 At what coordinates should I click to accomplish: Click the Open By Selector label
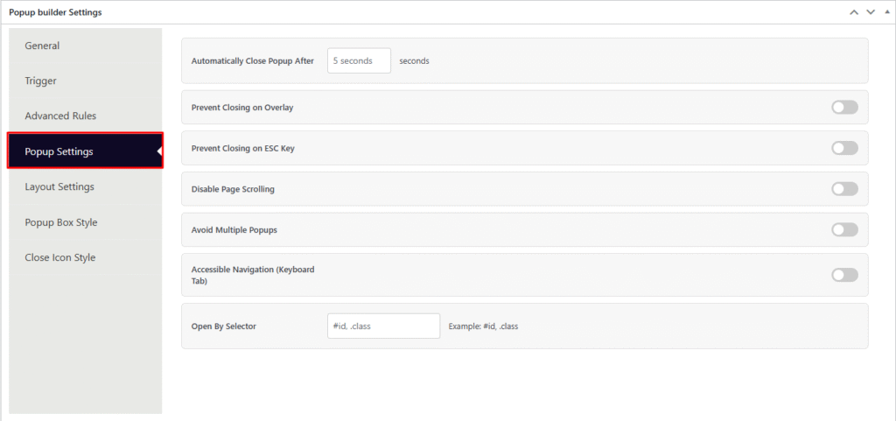click(223, 326)
